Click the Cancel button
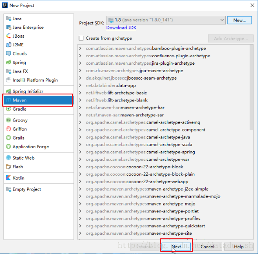Screen dimensions: 258x254 [207, 247]
